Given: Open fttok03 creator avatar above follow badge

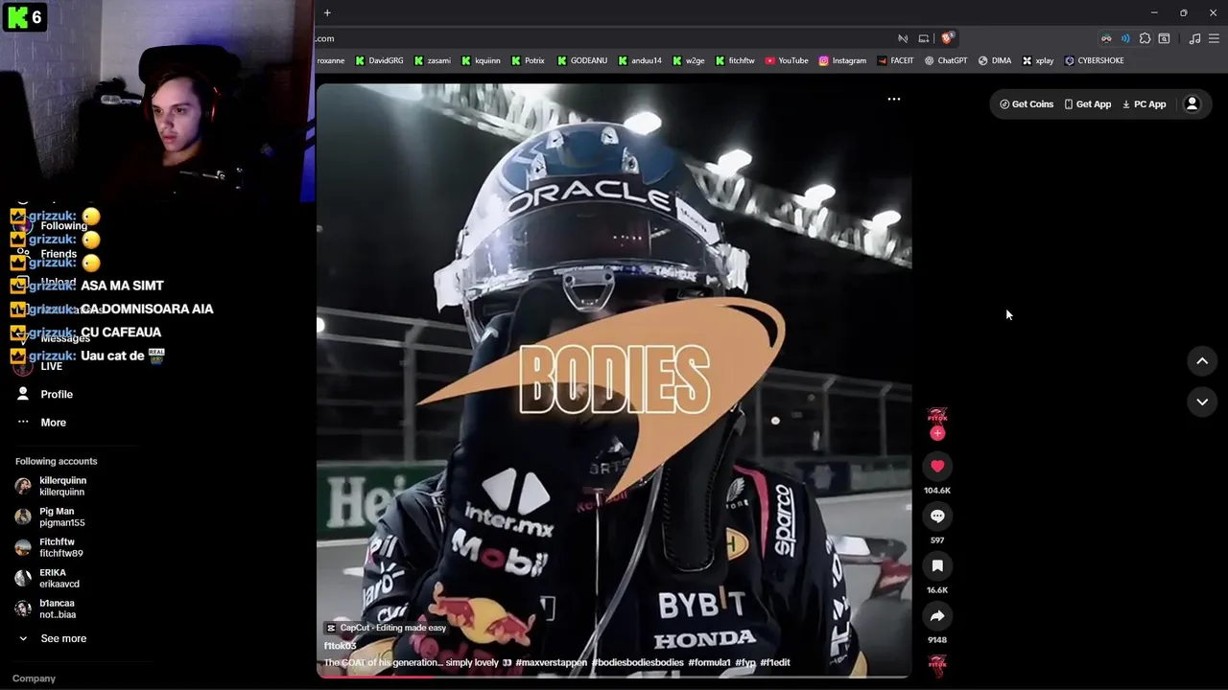Looking at the screenshot, I should (x=937, y=416).
